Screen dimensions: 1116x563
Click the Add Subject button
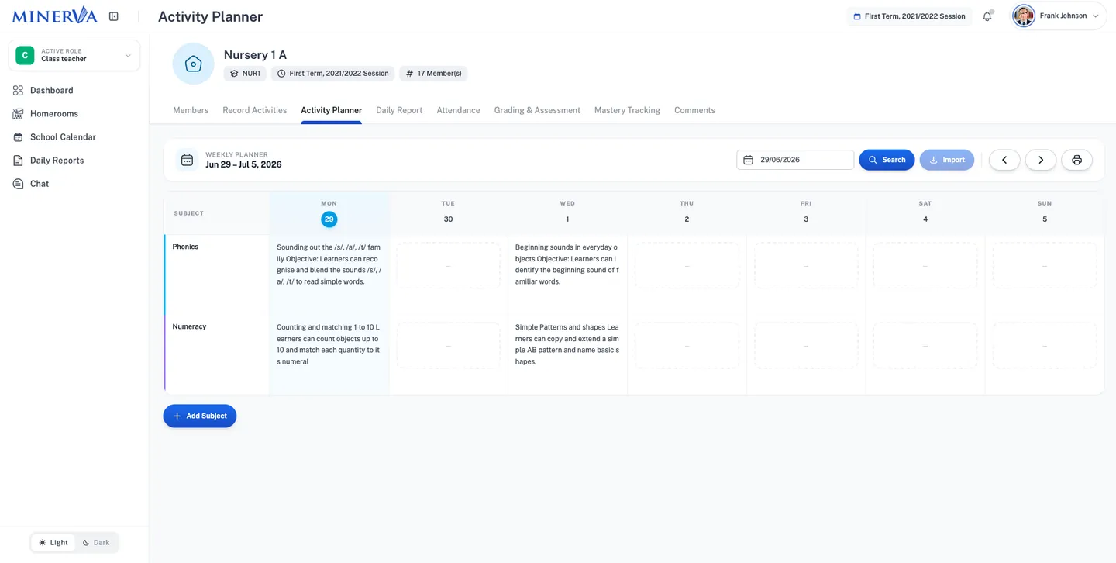(200, 416)
